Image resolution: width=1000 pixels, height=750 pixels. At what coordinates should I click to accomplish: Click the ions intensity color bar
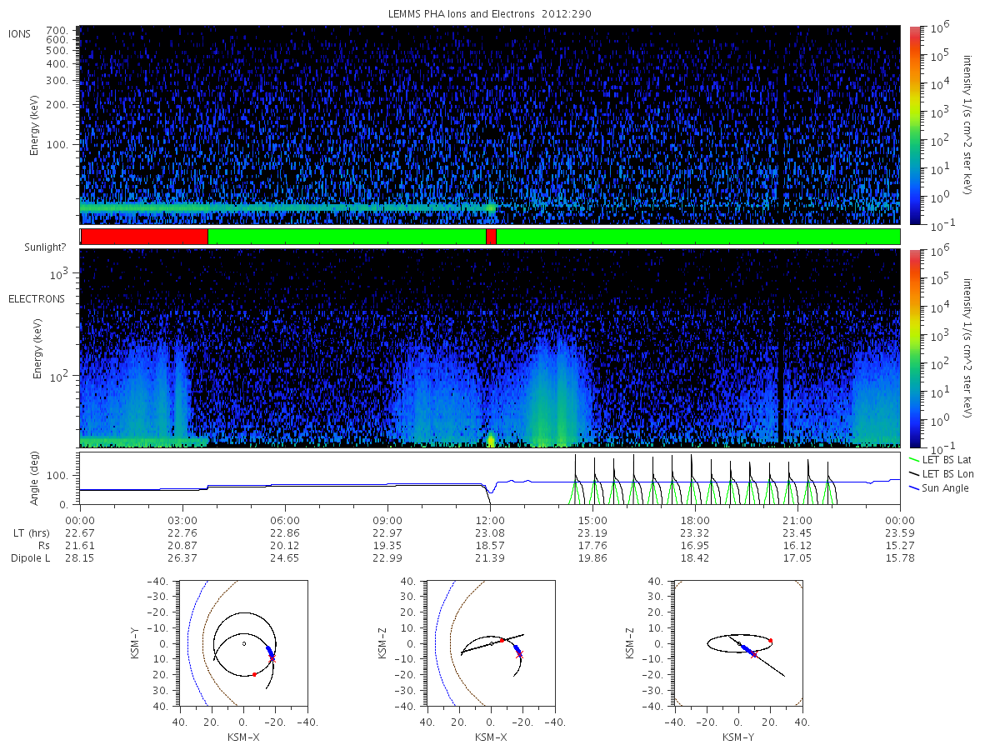[914, 124]
